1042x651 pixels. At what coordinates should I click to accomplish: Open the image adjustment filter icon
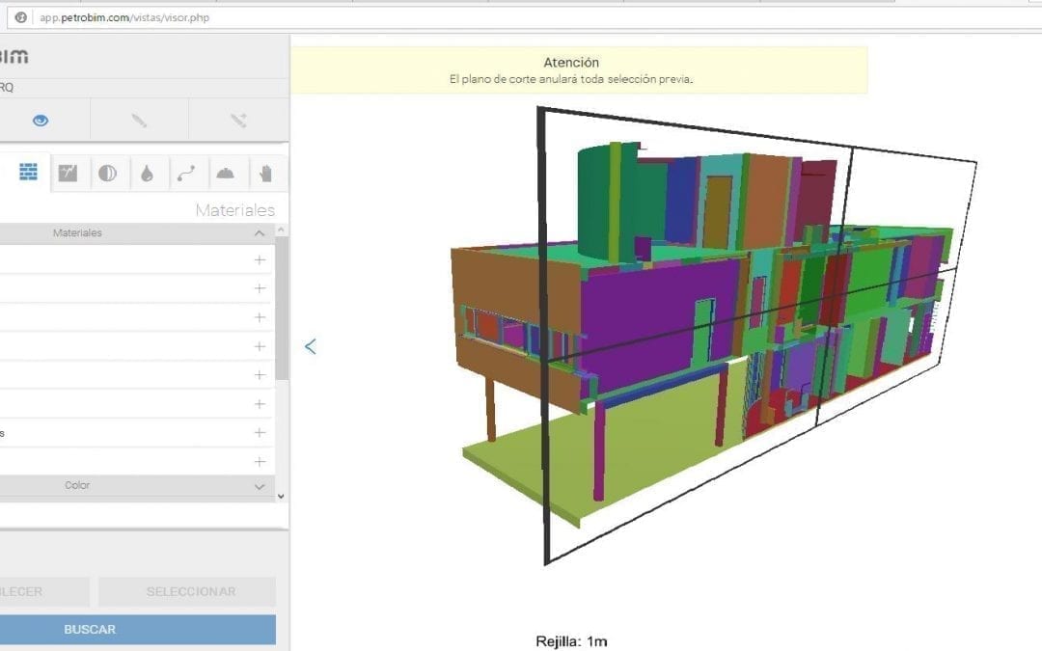click(x=69, y=173)
